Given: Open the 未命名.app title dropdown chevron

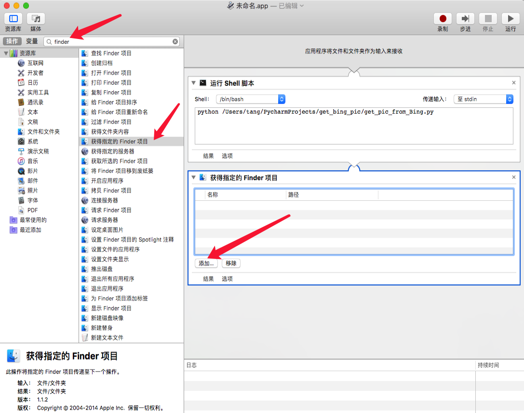Looking at the screenshot, I should tap(302, 6).
